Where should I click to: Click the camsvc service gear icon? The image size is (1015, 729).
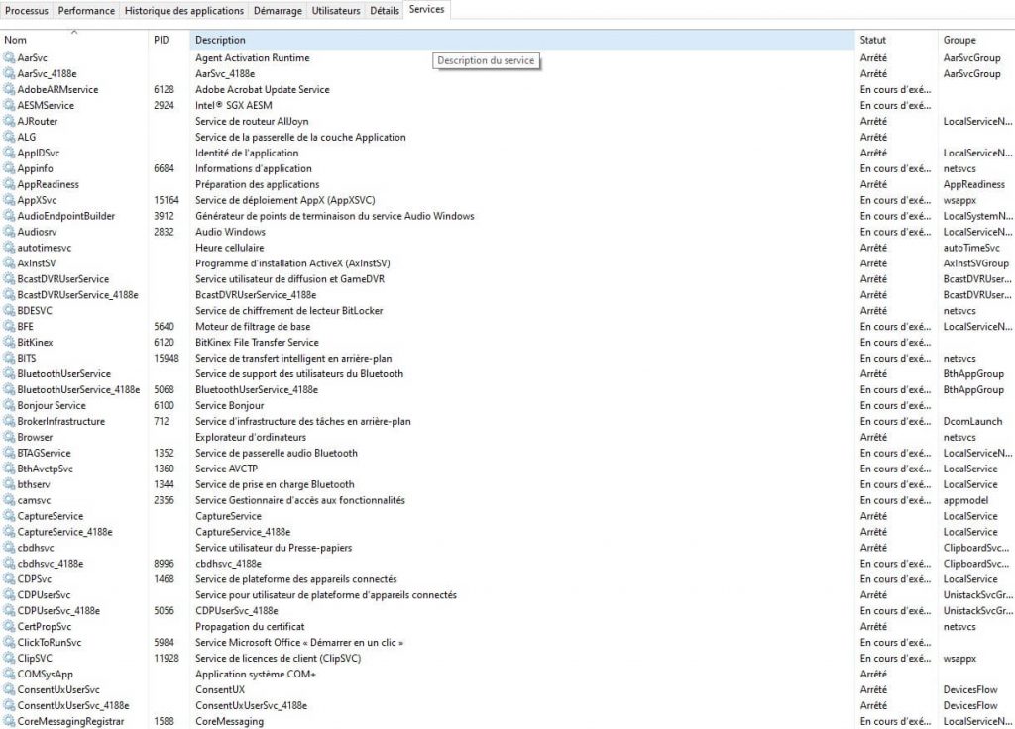coord(9,501)
